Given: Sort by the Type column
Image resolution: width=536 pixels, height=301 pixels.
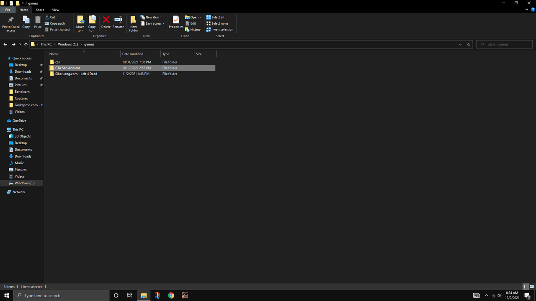Looking at the screenshot, I should (x=178, y=54).
